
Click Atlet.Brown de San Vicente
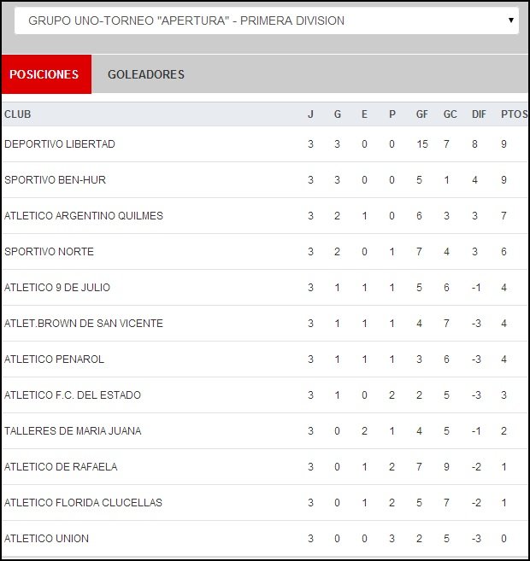click(84, 324)
